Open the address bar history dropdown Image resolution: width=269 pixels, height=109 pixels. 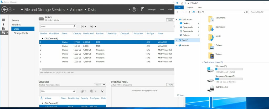click(x=244, y=12)
